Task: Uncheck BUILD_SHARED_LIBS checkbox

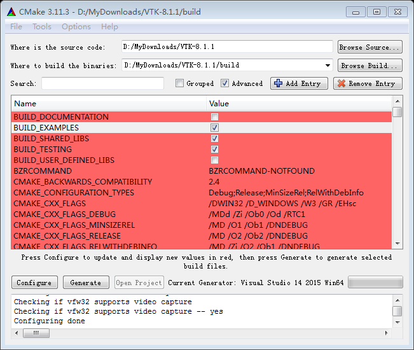Action: click(x=214, y=139)
